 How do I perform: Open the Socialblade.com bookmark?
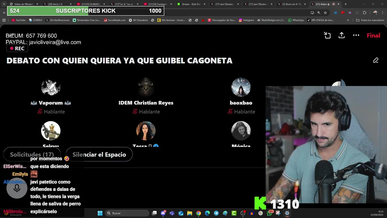click(x=115, y=20)
